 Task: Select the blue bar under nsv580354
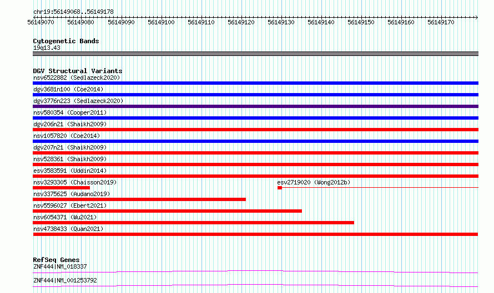pos(255,118)
